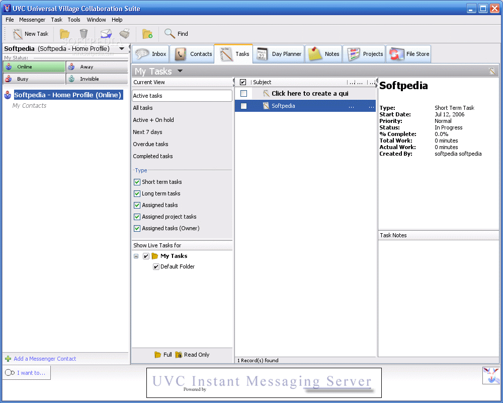Set status to Online

pyautogui.click(x=34, y=67)
